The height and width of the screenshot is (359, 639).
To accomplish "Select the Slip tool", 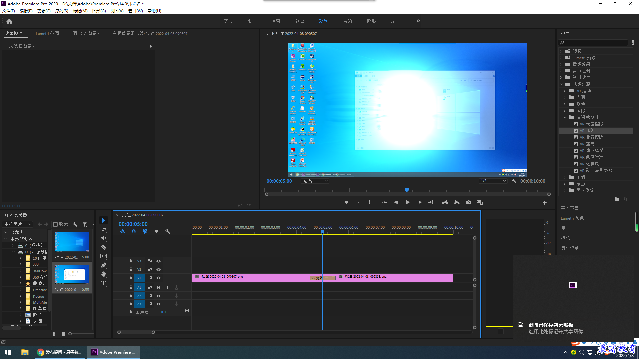I will (x=104, y=256).
